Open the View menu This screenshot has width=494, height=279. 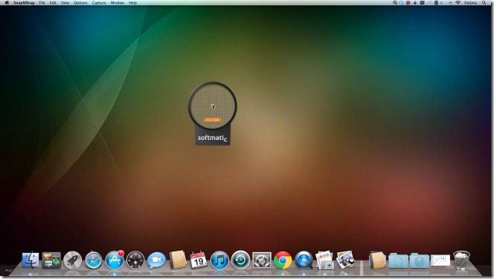click(x=65, y=2)
